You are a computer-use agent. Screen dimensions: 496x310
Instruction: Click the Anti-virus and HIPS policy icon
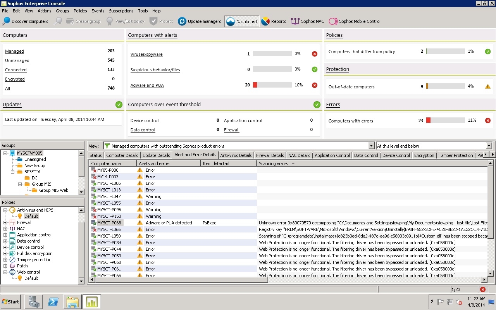[12, 210]
